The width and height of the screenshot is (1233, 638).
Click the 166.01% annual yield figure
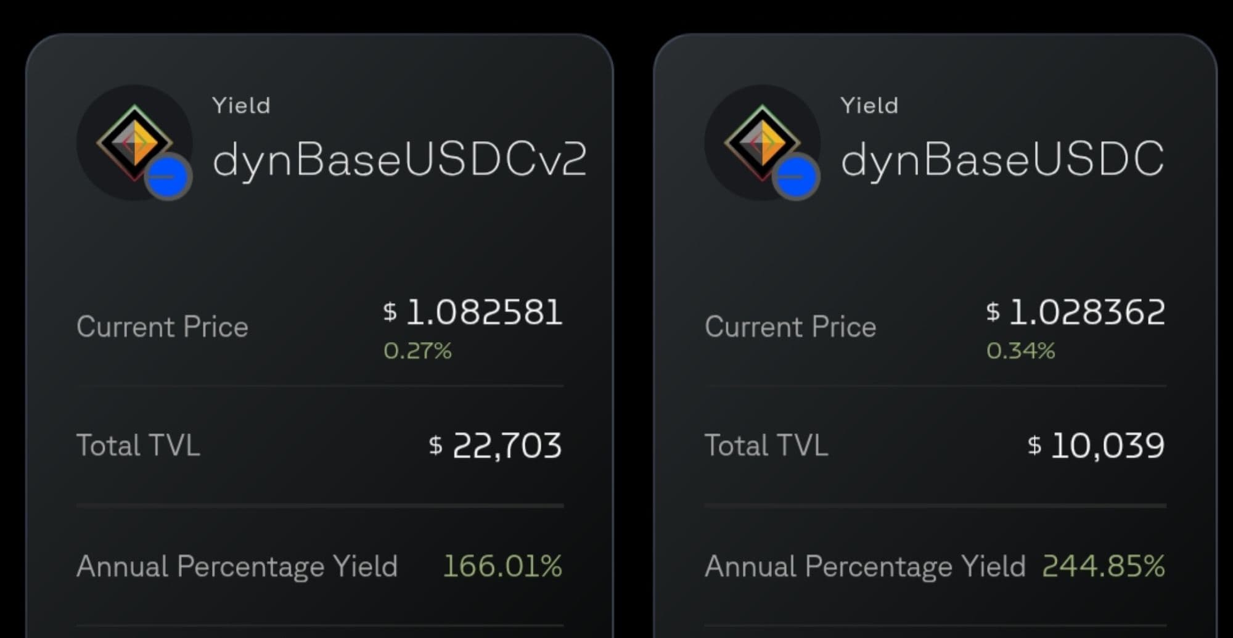pyautogui.click(x=502, y=566)
